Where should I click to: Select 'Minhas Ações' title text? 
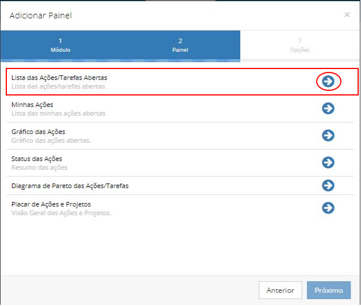coord(32,105)
